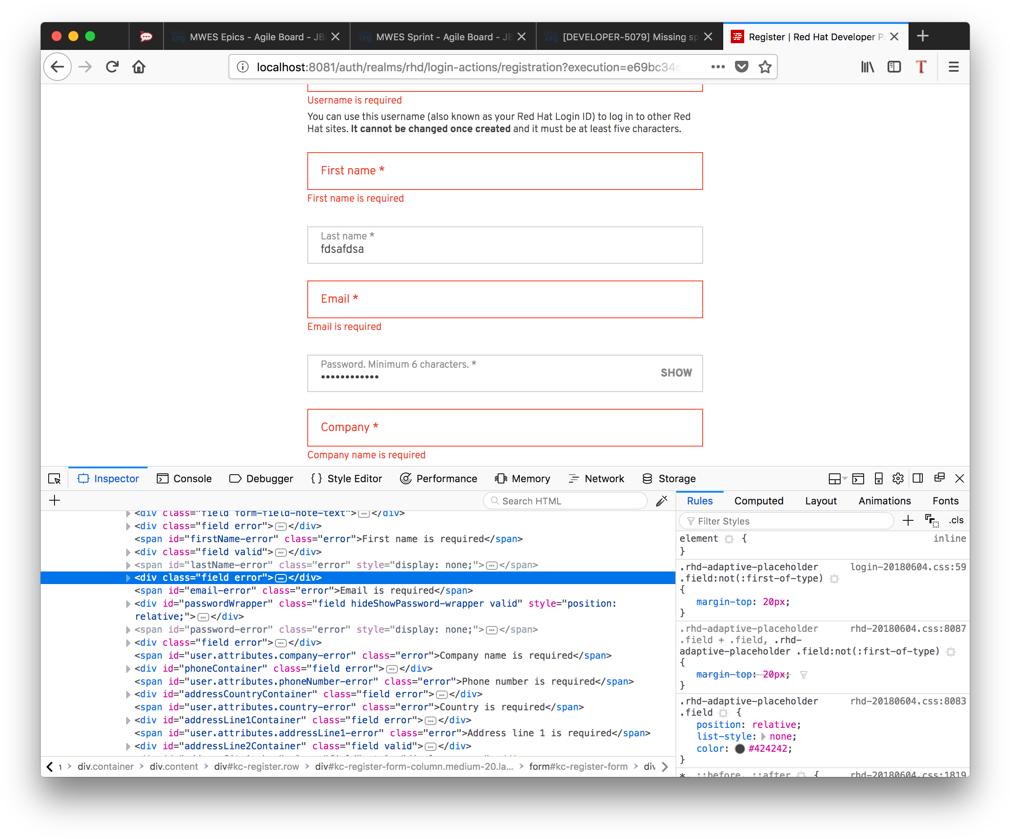
Task: Select the Fonts sidebar tab
Action: coord(945,501)
